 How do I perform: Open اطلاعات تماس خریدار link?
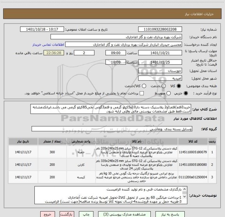(x=48, y=45)
